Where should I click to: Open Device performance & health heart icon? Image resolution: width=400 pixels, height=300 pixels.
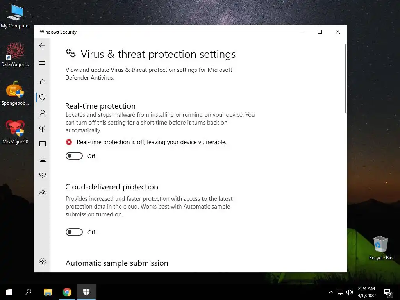point(43,175)
